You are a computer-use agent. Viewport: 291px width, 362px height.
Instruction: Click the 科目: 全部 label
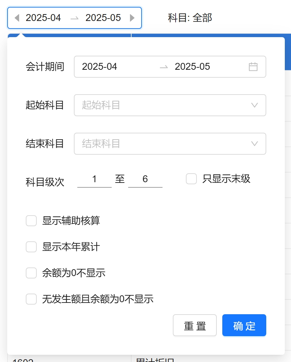coord(190,18)
